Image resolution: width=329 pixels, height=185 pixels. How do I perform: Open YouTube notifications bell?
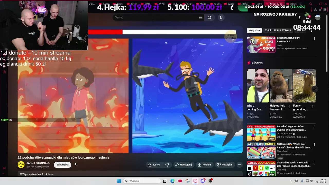308,17
